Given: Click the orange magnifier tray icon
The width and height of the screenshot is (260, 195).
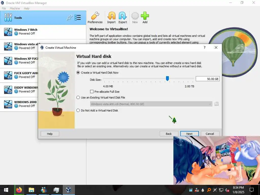Looking at the screenshot, I should point(209,190).
